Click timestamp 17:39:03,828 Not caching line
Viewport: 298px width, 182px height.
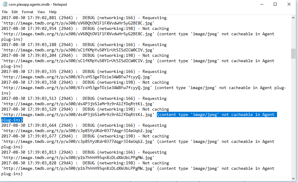tap(85, 163)
